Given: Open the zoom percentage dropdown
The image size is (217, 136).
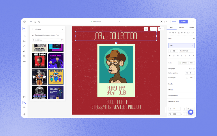Looking at the screenshot, I should tap(161, 29).
